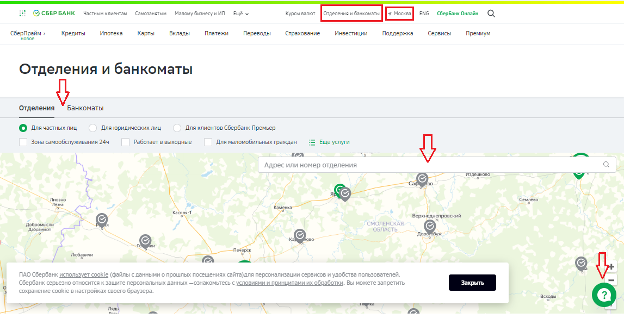This screenshot has height=325, width=624.
Task: Select branch marker at Дорогобуж
Action: pyautogui.click(x=430, y=227)
